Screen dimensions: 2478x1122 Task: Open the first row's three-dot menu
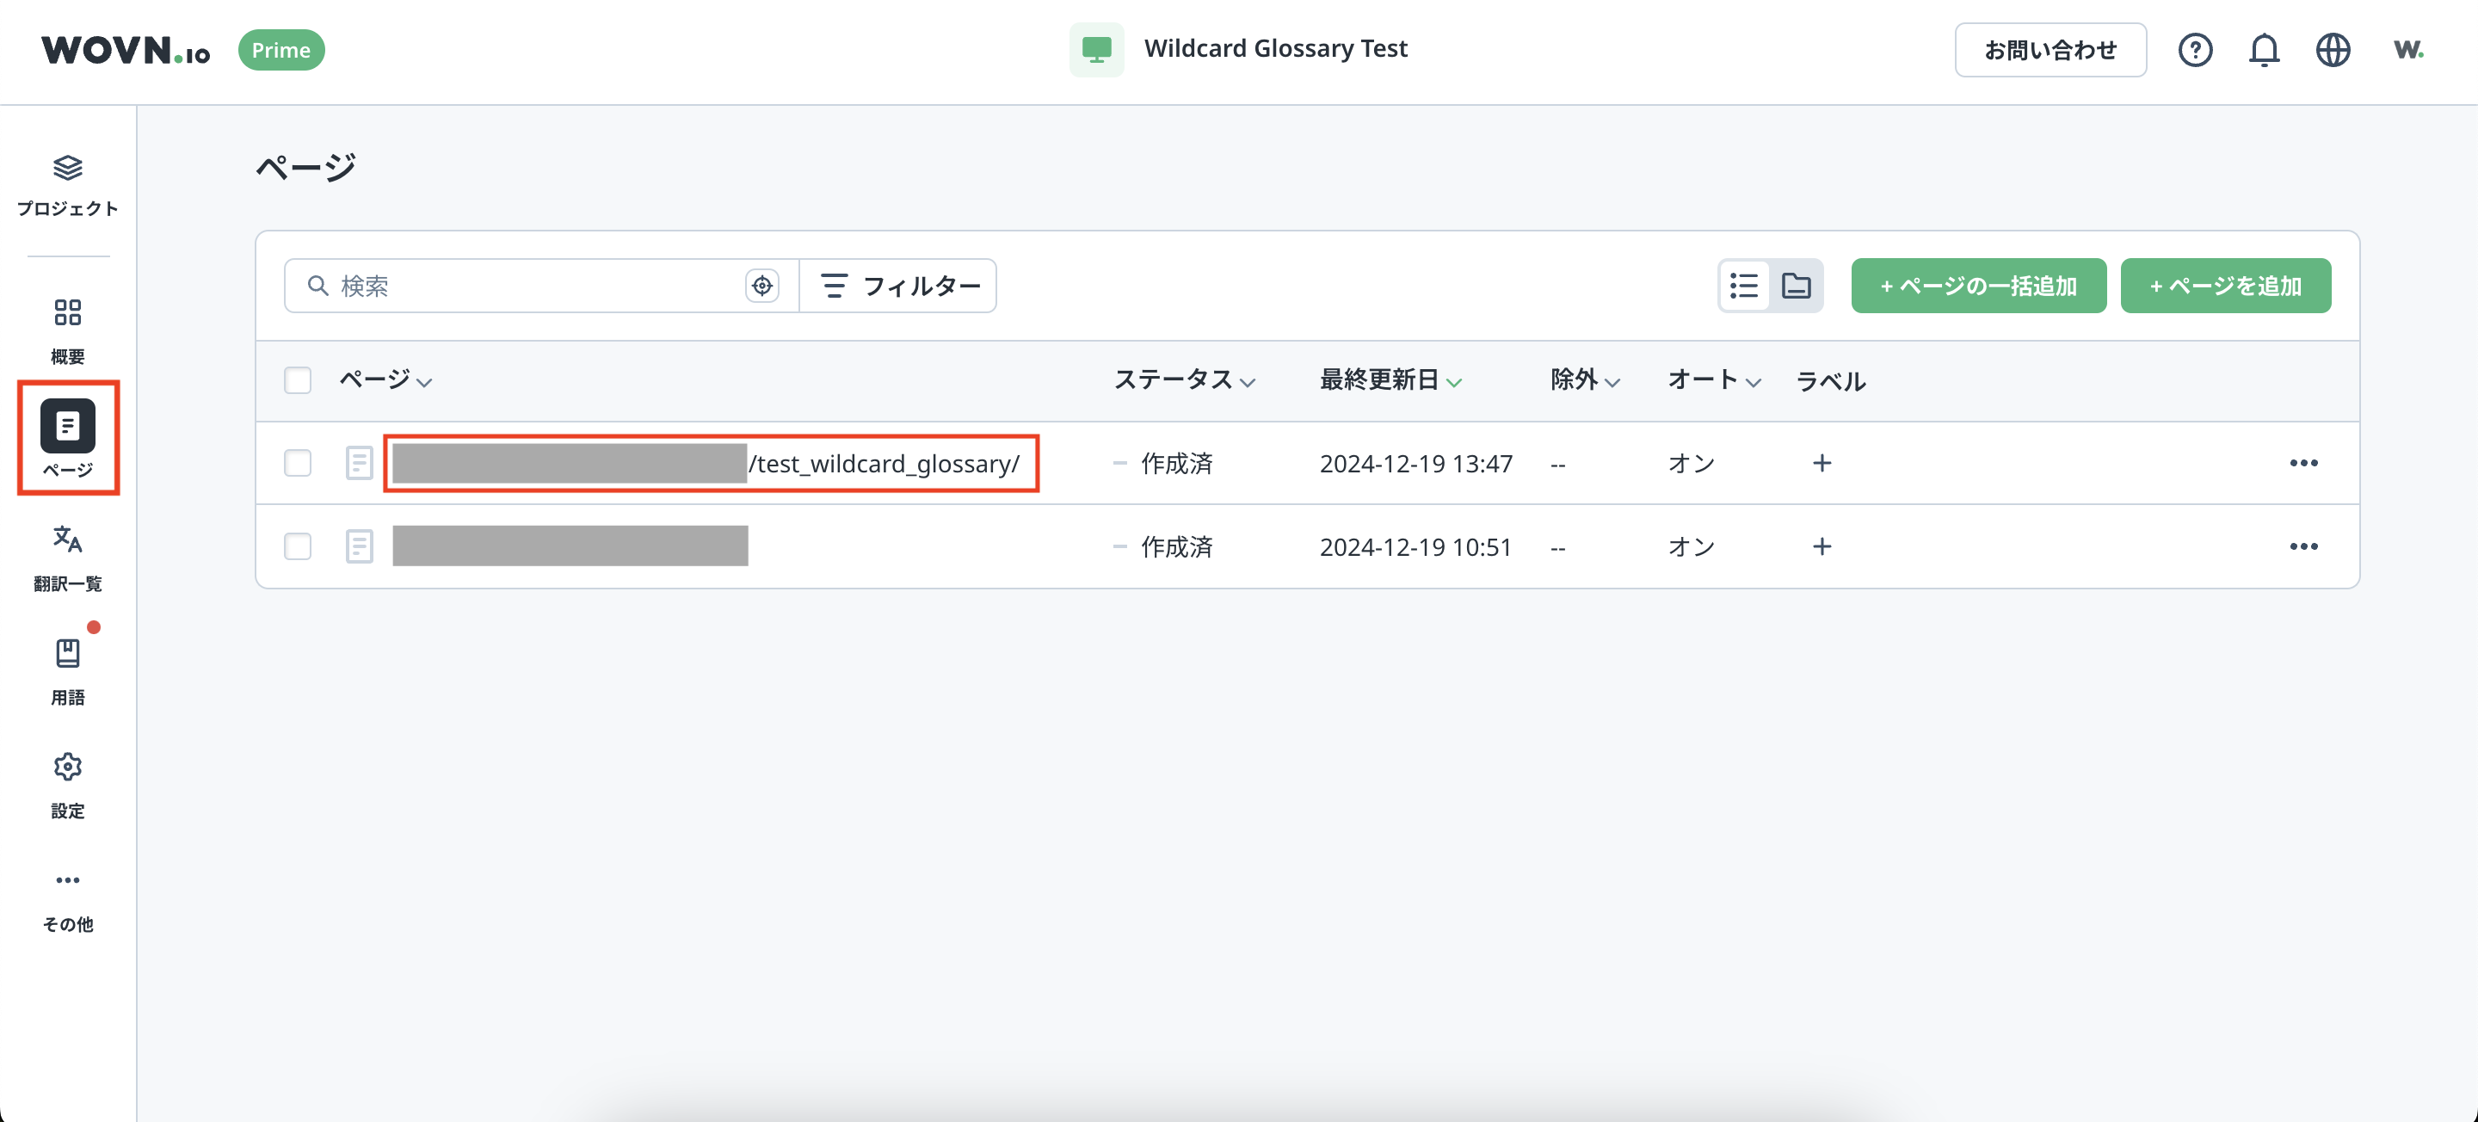point(2303,463)
